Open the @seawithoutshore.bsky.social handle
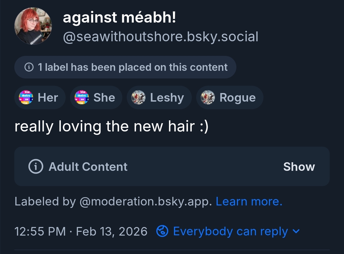 (x=161, y=37)
